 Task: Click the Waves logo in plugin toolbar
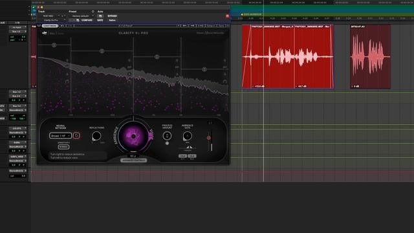tap(39, 26)
